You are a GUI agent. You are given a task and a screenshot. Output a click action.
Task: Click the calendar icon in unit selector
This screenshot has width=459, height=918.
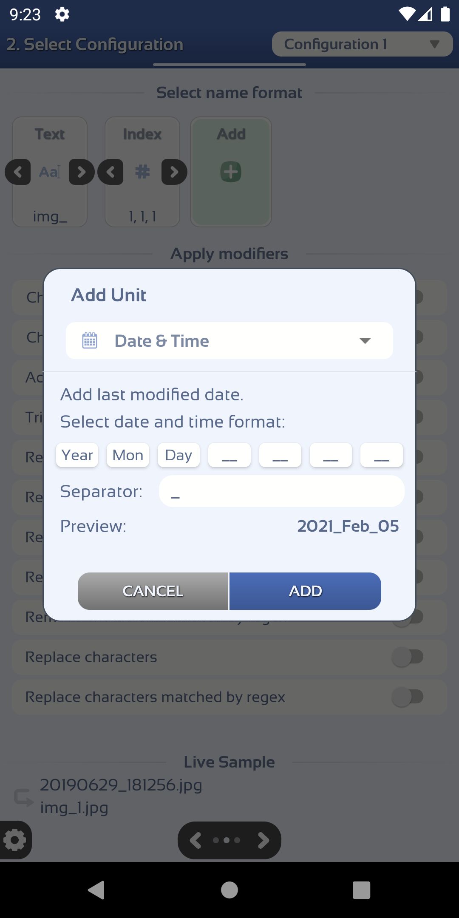[90, 340]
